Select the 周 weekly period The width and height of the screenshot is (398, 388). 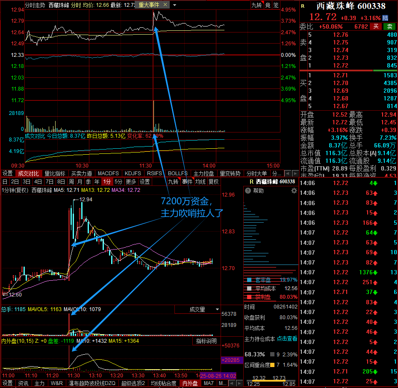[71, 182]
